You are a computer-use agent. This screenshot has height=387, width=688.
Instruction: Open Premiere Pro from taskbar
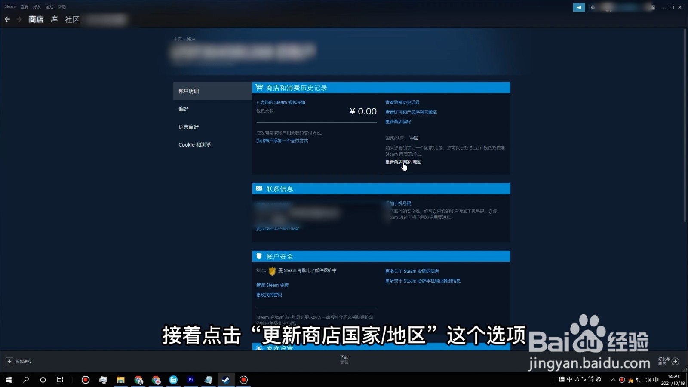[x=191, y=380]
